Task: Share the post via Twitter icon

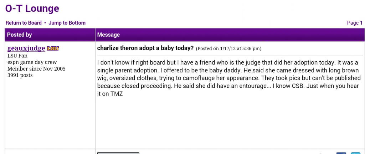Action: (355, 153)
